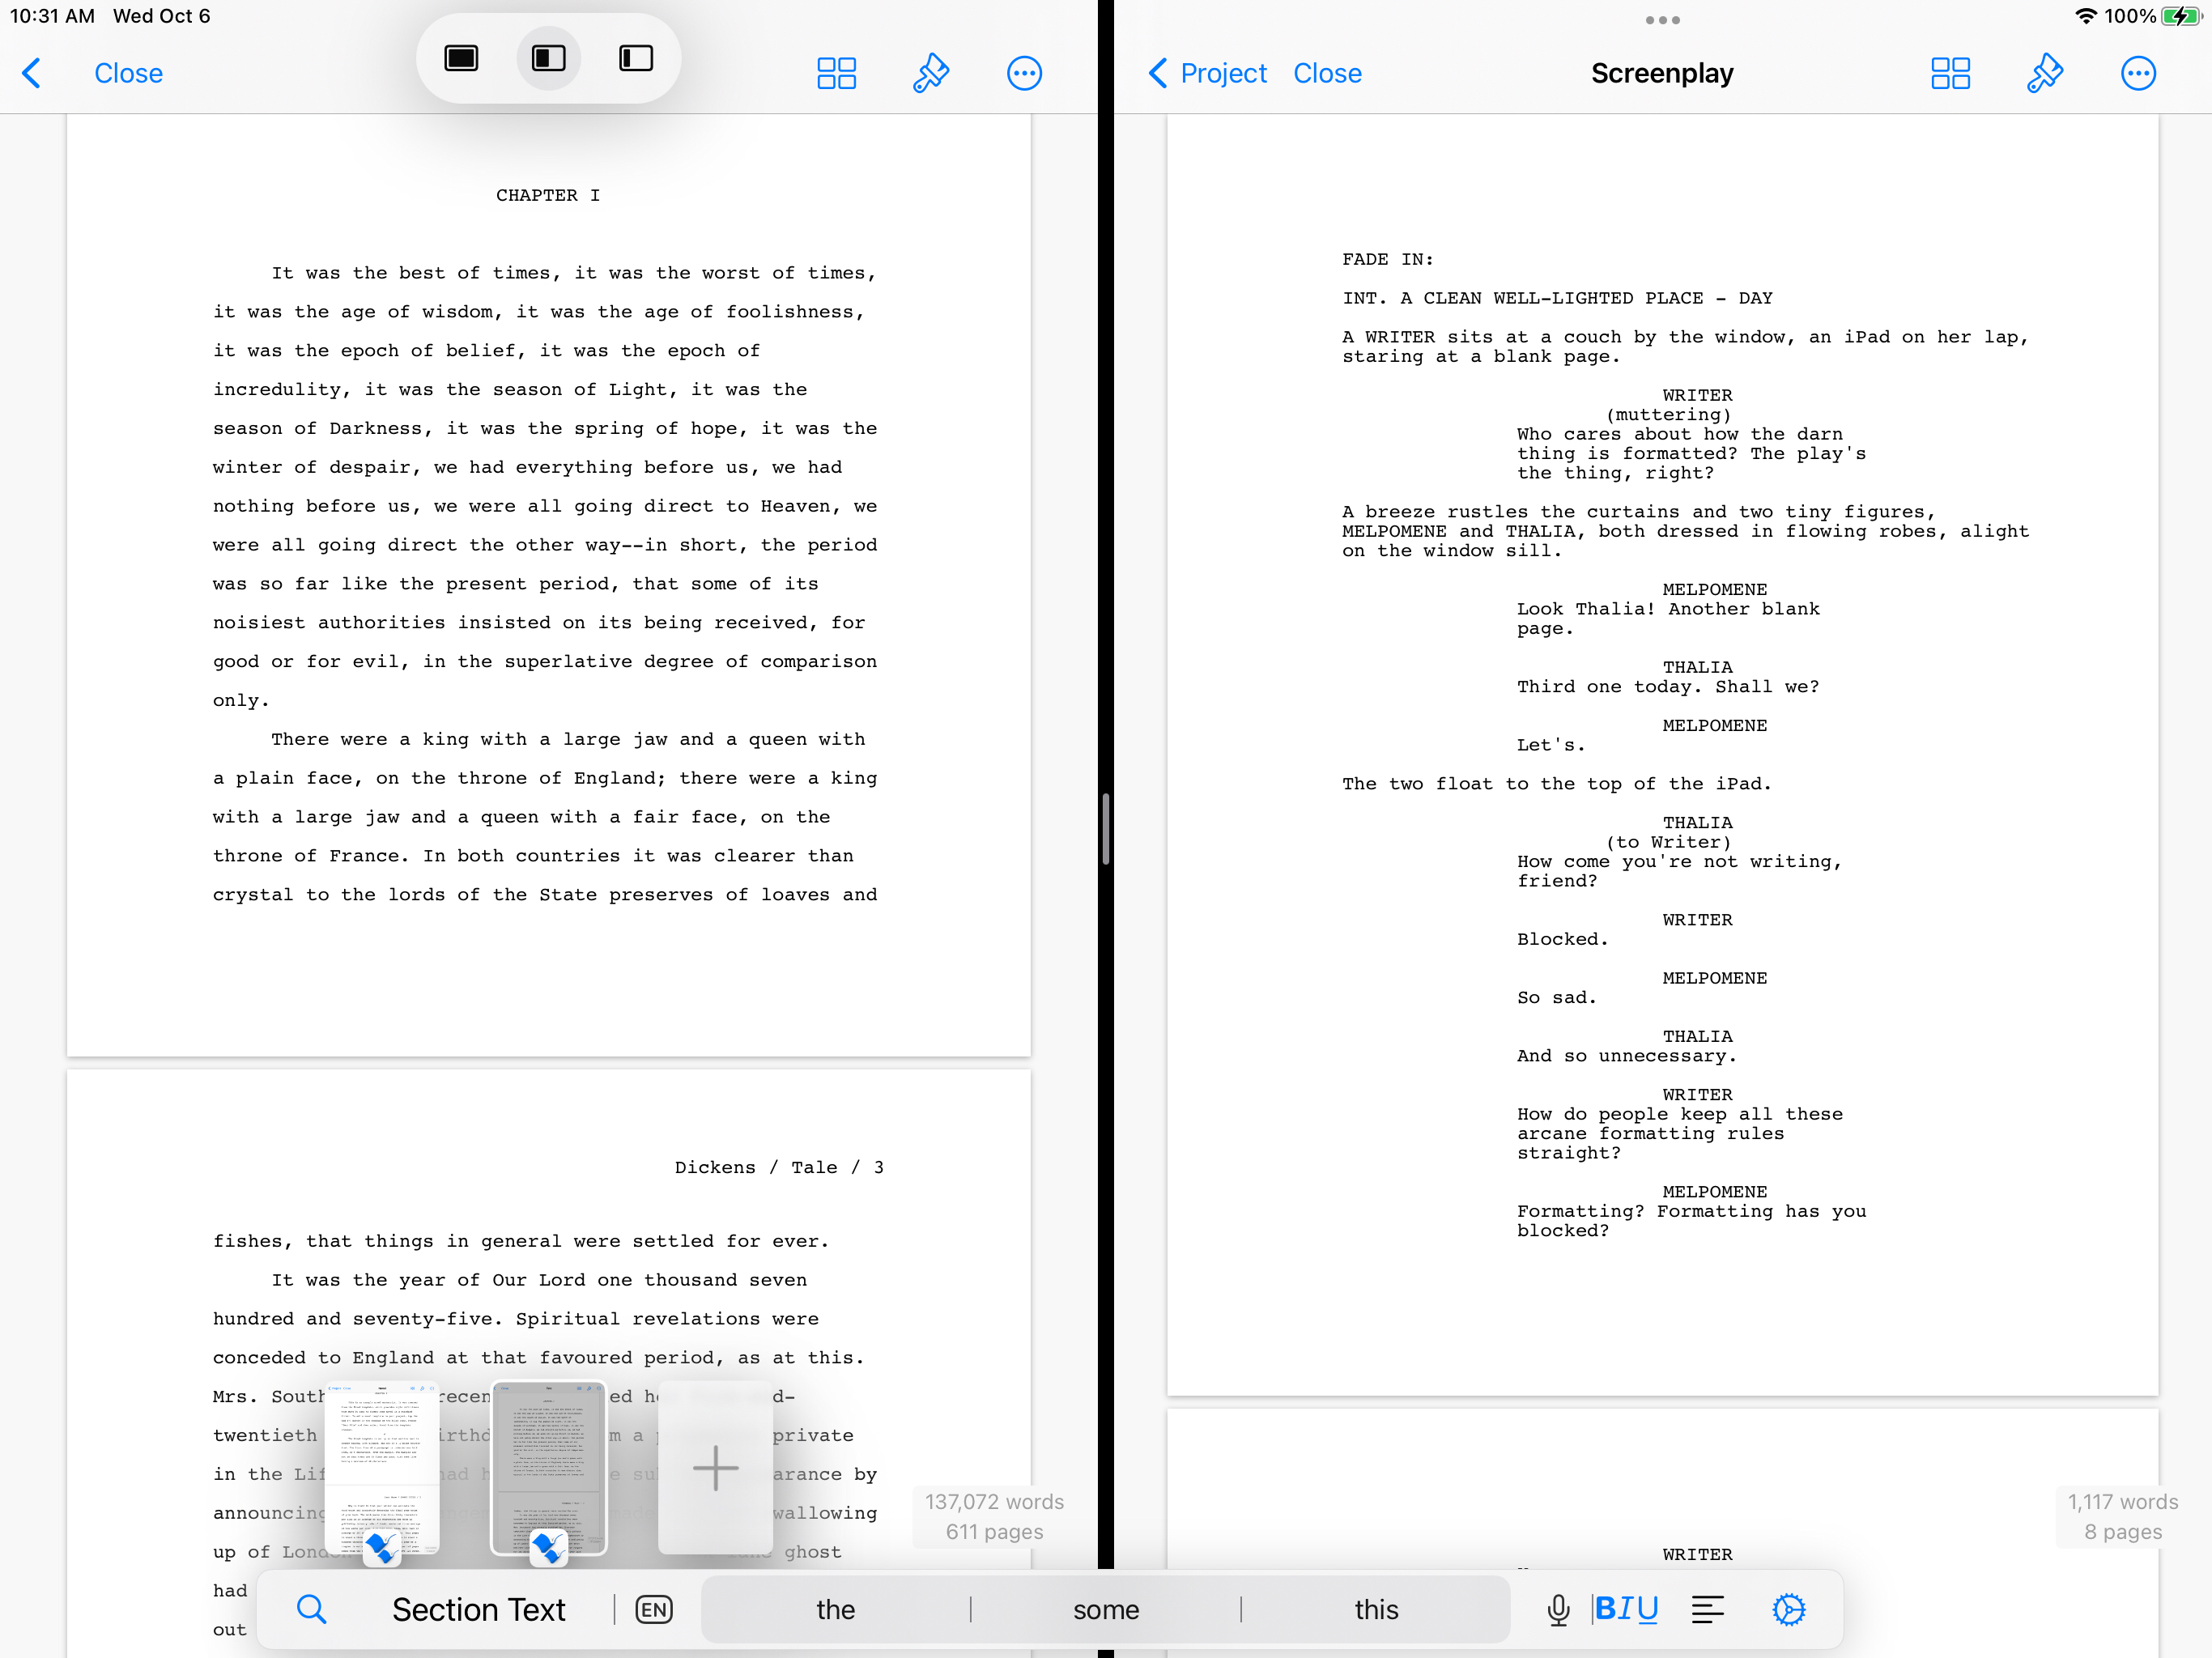
Task: Click the INT. A CLEAN WELL-LIGHTED PLACE scene heading
Action: coord(1557,298)
